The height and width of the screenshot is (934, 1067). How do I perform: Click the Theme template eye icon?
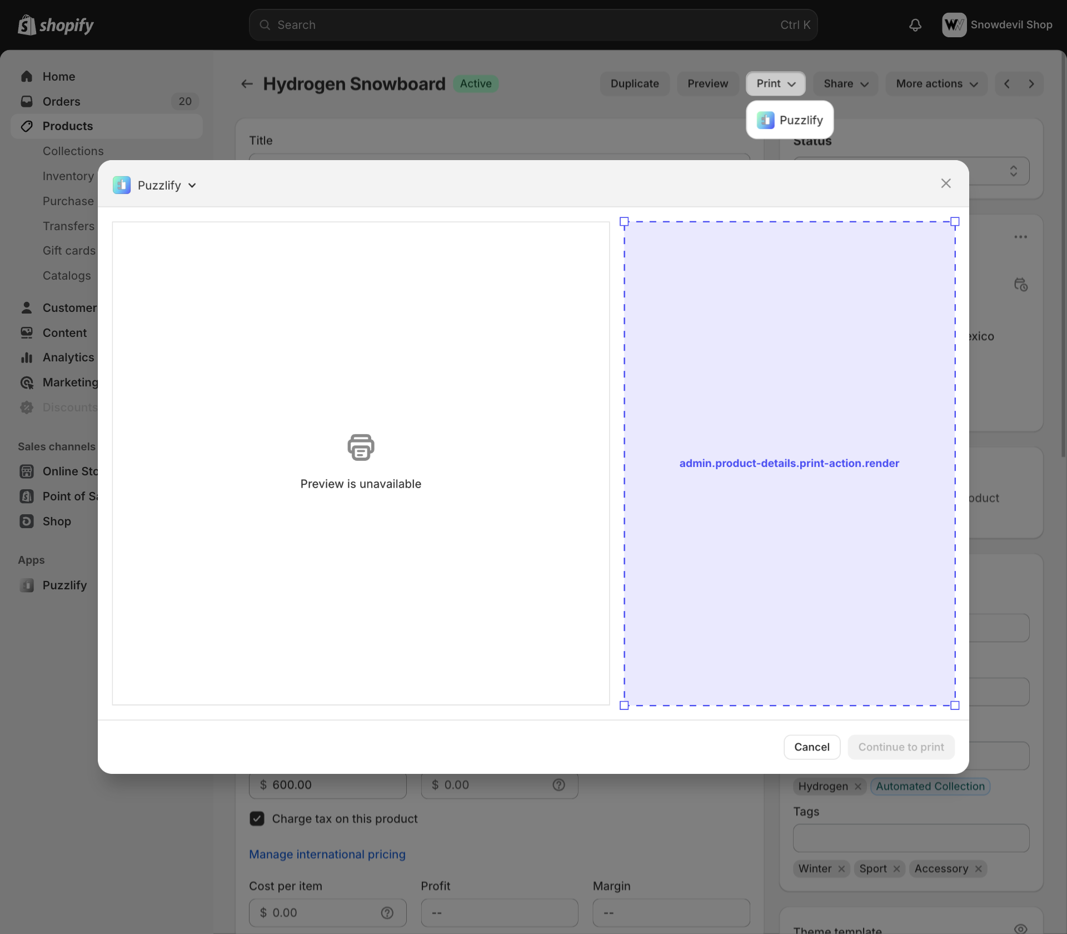pos(1020,928)
